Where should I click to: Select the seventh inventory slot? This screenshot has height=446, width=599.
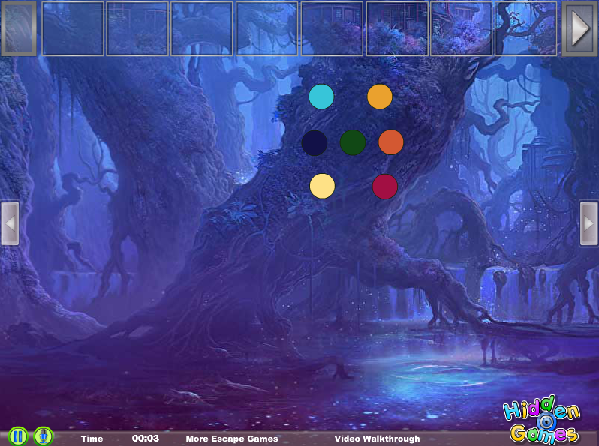(x=462, y=29)
